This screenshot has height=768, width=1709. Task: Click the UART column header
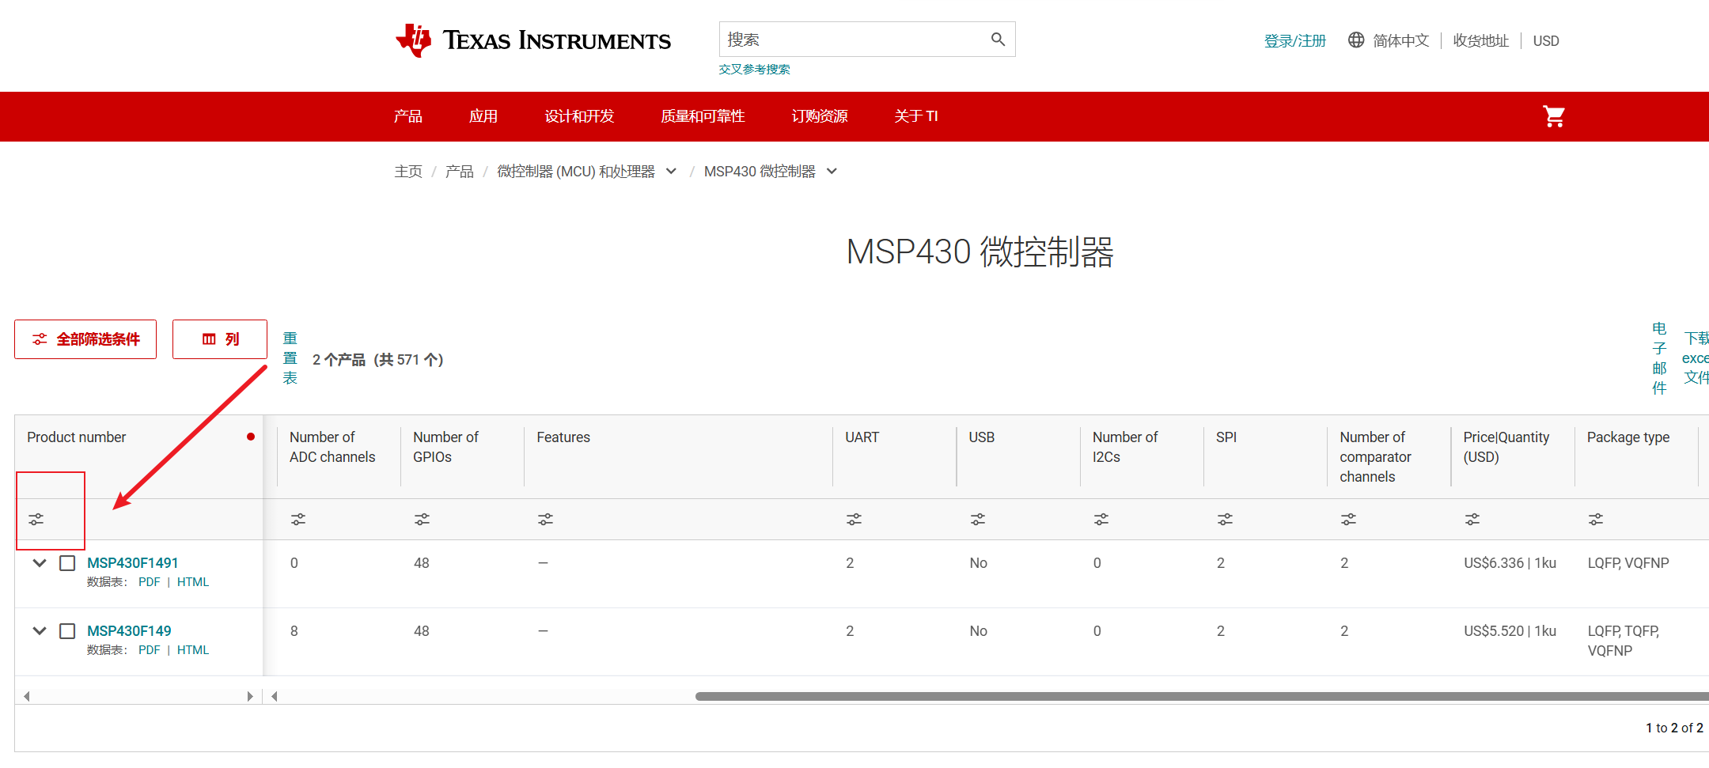pyautogui.click(x=862, y=437)
